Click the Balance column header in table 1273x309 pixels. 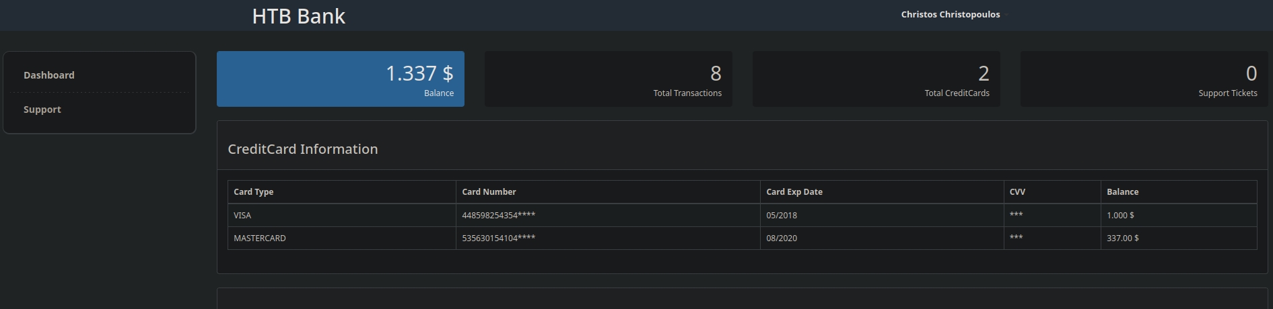(1122, 192)
